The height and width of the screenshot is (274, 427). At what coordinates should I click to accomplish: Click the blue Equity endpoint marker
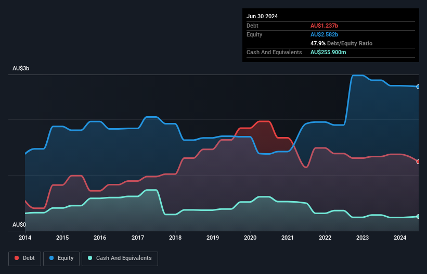pos(418,86)
